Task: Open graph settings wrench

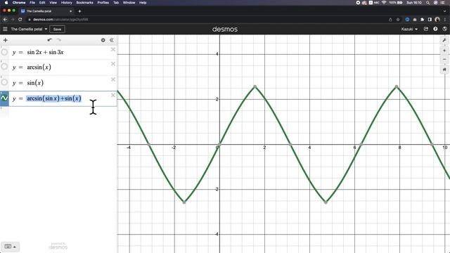Action: (444, 41)
